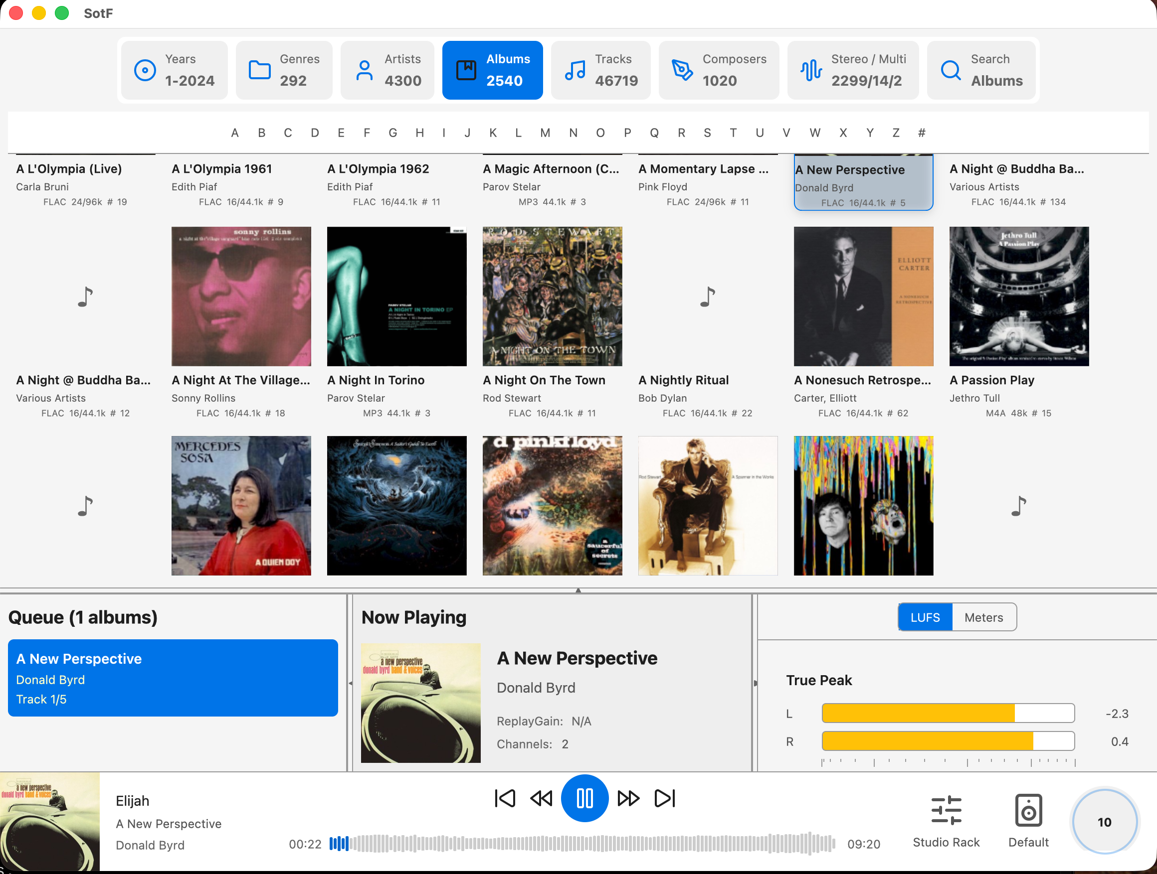This screenshot has width=1157, height=874.
Task: Switch to the Tracks tab
Action: pyautogui.click(x=600, y=70)
